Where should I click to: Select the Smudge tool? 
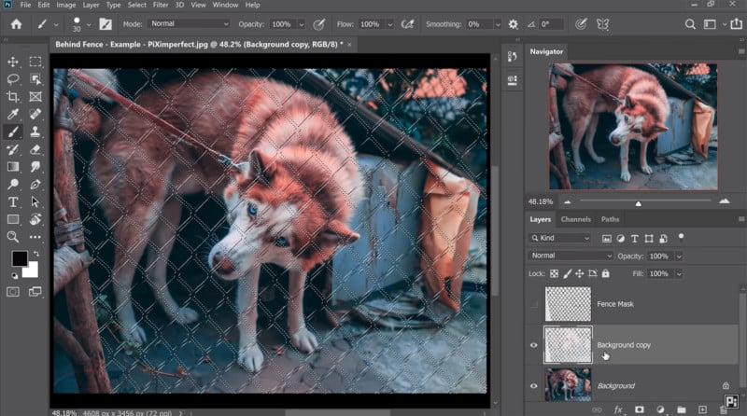35,167
